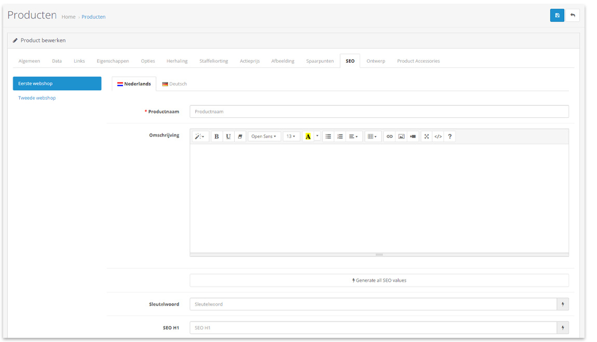Image resolution: width=597 pixels, height=342 pixels.
Task: Click the yellow highlight color A swatch
Action: pyautogui.click(x=308, y=136)
